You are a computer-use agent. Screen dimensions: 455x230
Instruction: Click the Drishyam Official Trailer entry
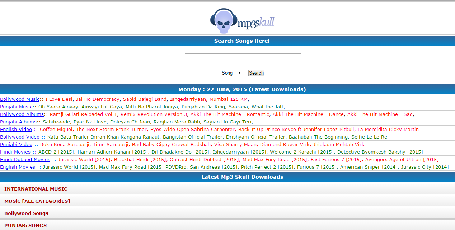point(256,137)
